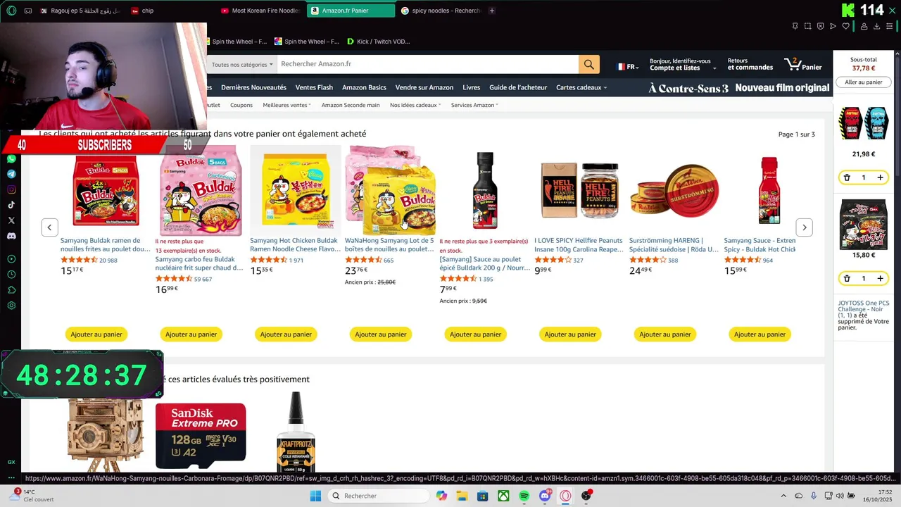Delete the 21,98 € item with trash icon
The height and width of the screenshot is (507, 901).
[847, 177]
